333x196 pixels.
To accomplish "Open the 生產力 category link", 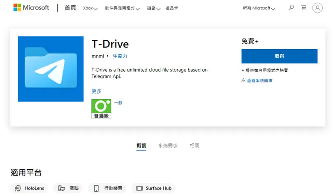I will tap(120, 56).
